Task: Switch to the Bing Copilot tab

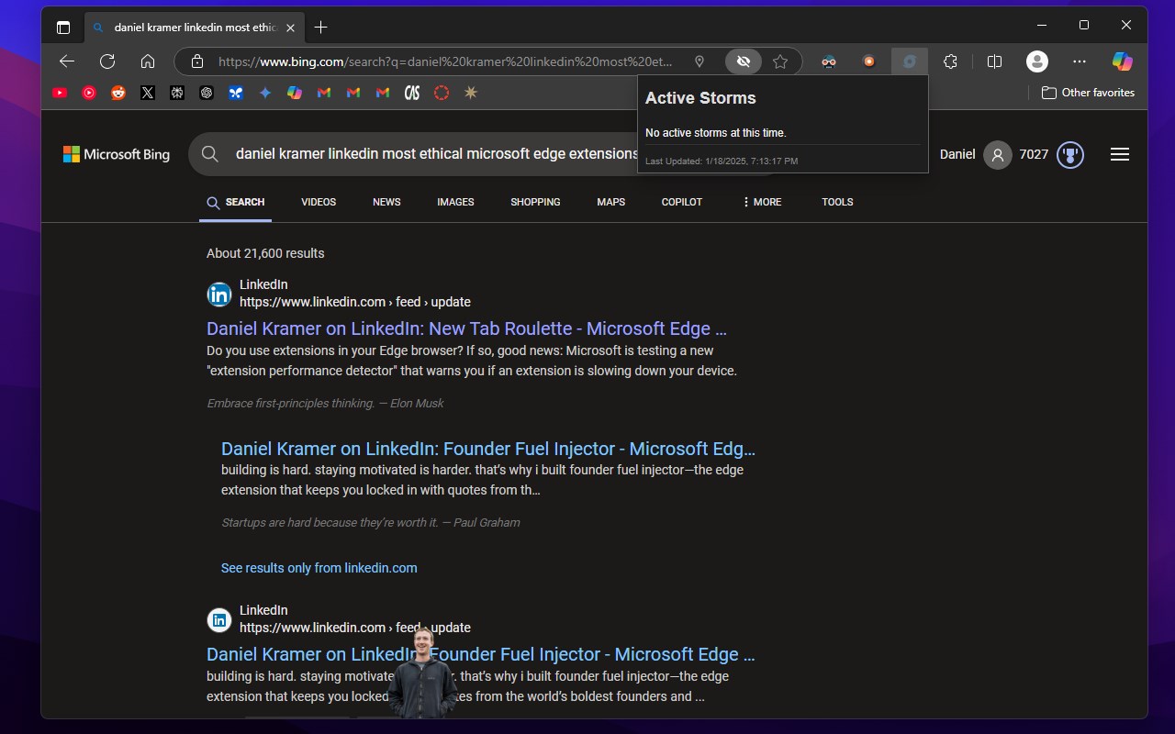Action: [682, 202]
